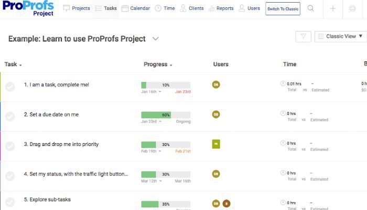The height and width of the screenshot is (210, 367).
Task: Click the brown avatar in 'Explore sub-tasks' row
Action: pyautogui.click(x=226, y=204)
